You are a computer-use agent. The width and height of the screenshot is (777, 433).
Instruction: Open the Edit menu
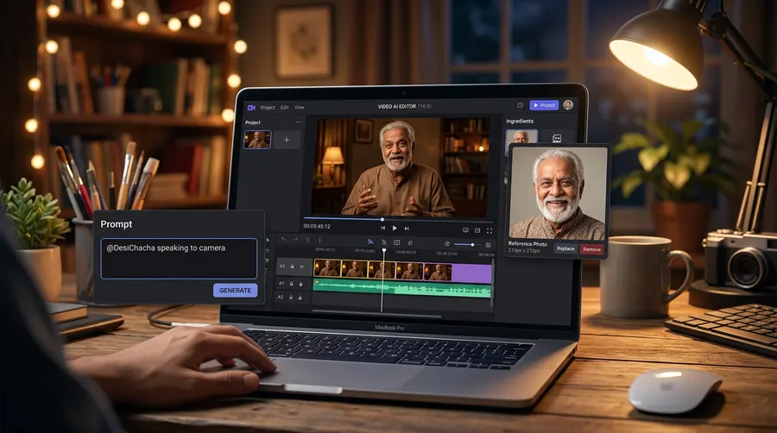[284, 107]
